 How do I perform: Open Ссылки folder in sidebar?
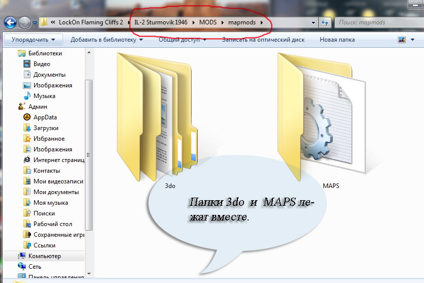pyautogui.click(x=44, y=245)
